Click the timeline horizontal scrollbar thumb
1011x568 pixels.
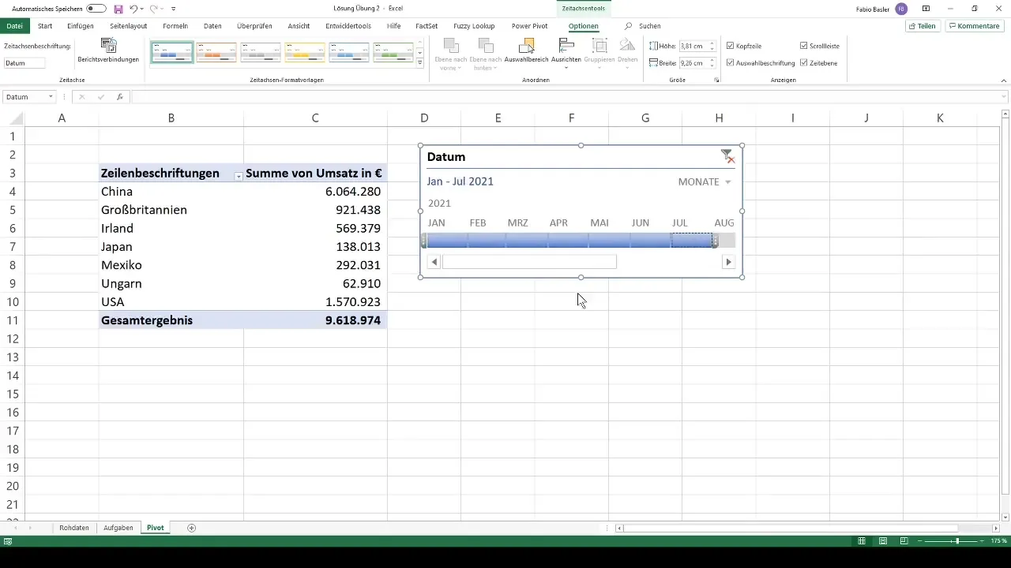529,262
